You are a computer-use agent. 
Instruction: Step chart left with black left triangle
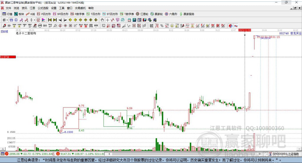[60, 20]
